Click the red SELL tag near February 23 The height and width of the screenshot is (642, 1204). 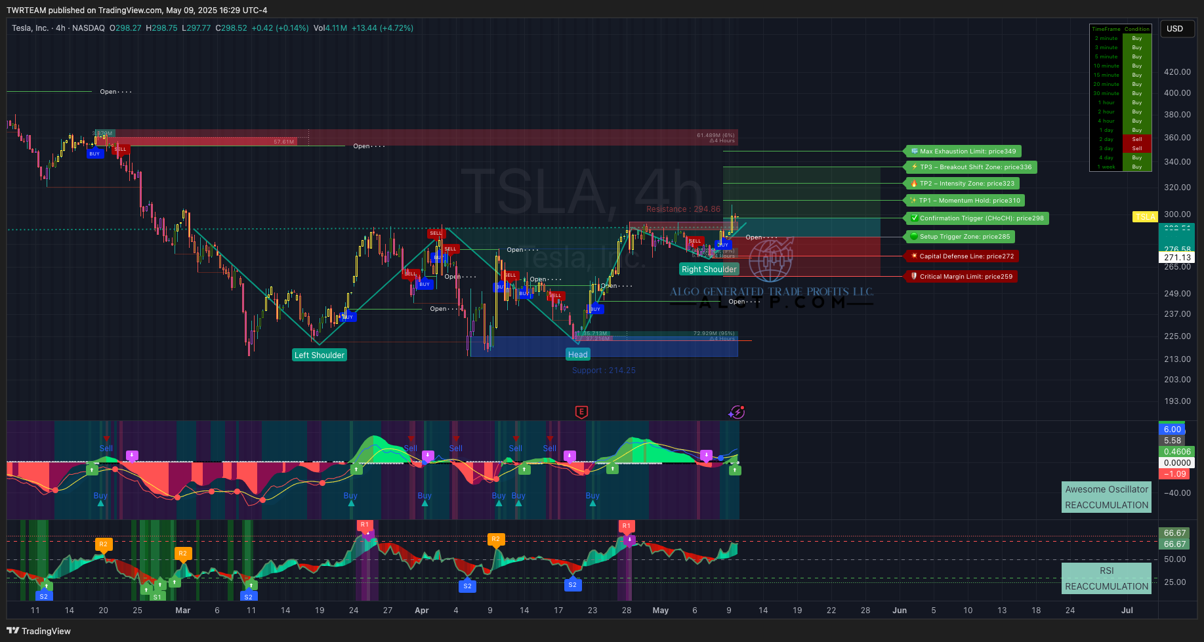click(121, 149)
